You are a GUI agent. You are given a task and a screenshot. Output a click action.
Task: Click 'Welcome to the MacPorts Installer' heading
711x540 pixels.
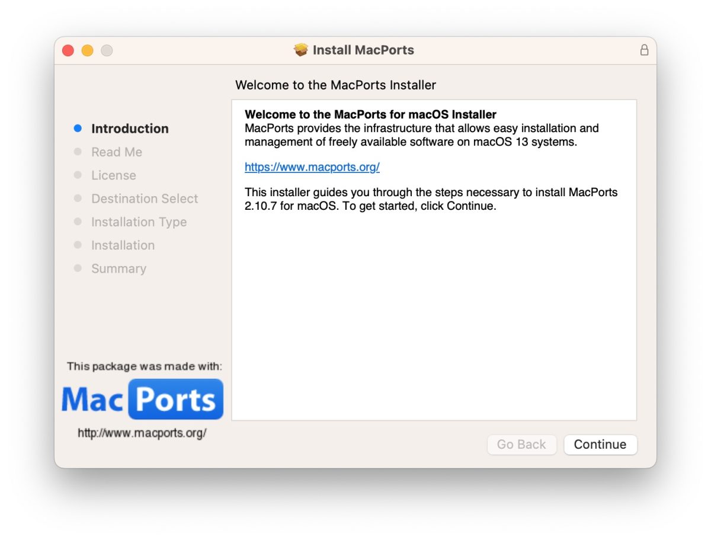tap(335, 85)
